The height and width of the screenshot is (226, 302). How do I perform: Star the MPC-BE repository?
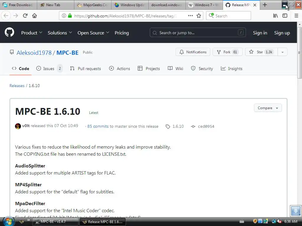tap(261, 52)
